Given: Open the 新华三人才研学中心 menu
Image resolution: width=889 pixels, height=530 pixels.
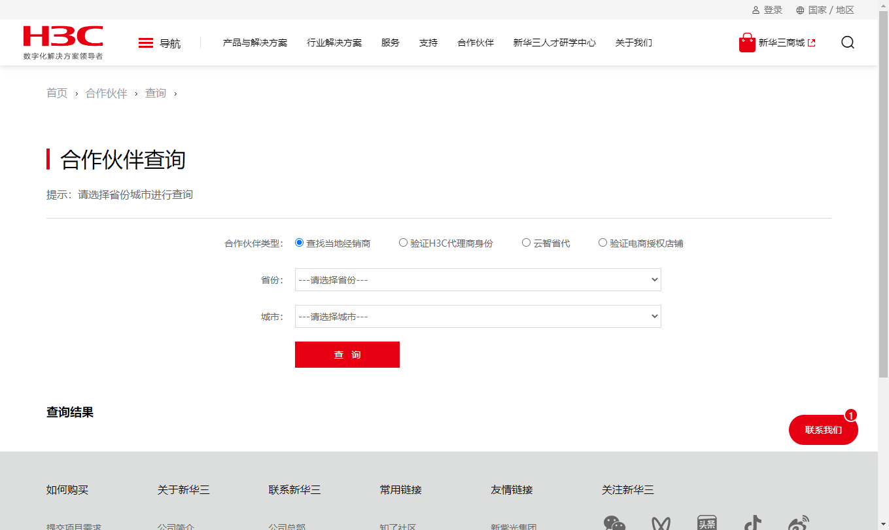Looking at the screenshot, I should click(x=555, y=43).
